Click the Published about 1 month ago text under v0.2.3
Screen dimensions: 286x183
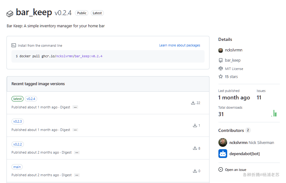(34, 130)
